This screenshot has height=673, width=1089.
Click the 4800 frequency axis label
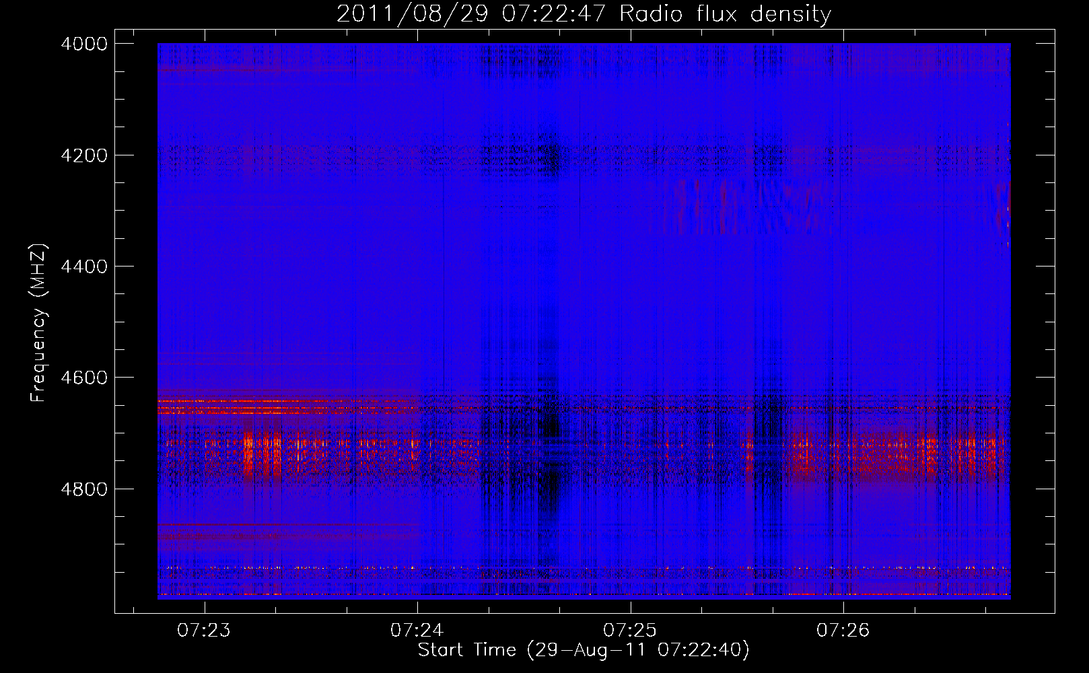pos(84,489)
